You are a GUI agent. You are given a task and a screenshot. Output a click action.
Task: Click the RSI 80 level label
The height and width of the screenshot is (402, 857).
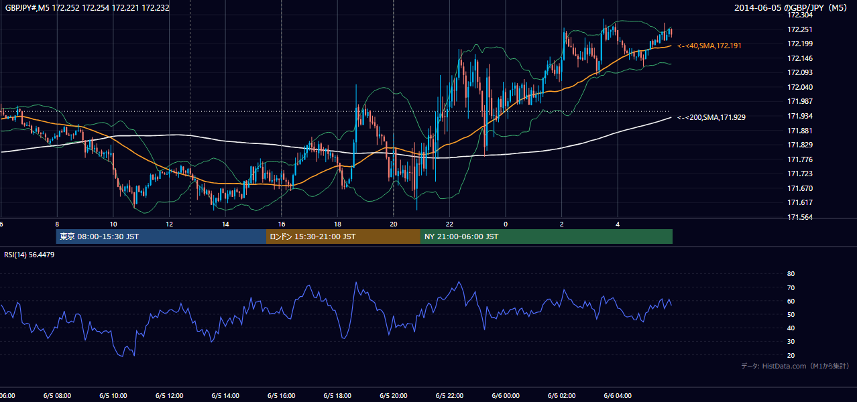click(791, 274)
